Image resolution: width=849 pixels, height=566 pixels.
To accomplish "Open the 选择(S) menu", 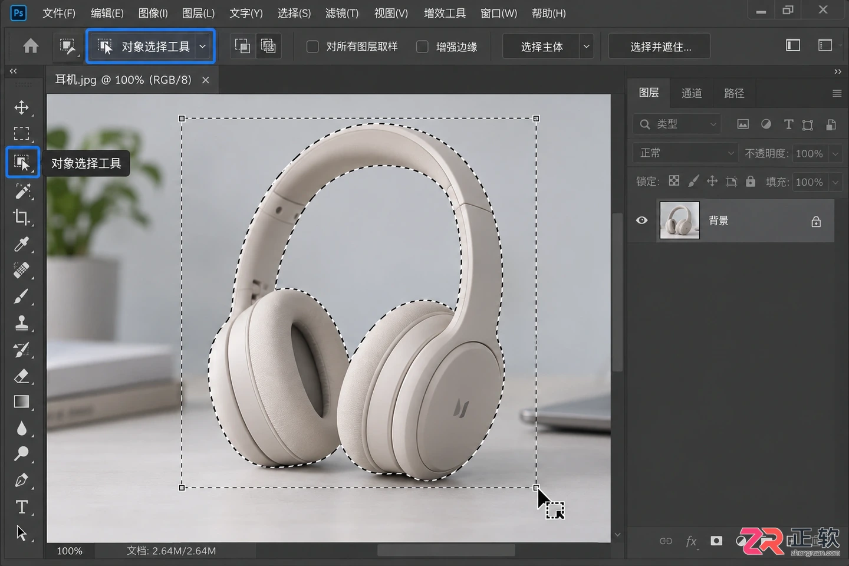I will (294, 13).
